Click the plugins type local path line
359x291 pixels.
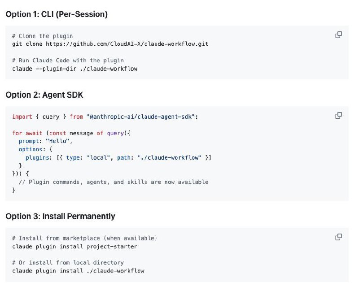click(x=118, y=158)
